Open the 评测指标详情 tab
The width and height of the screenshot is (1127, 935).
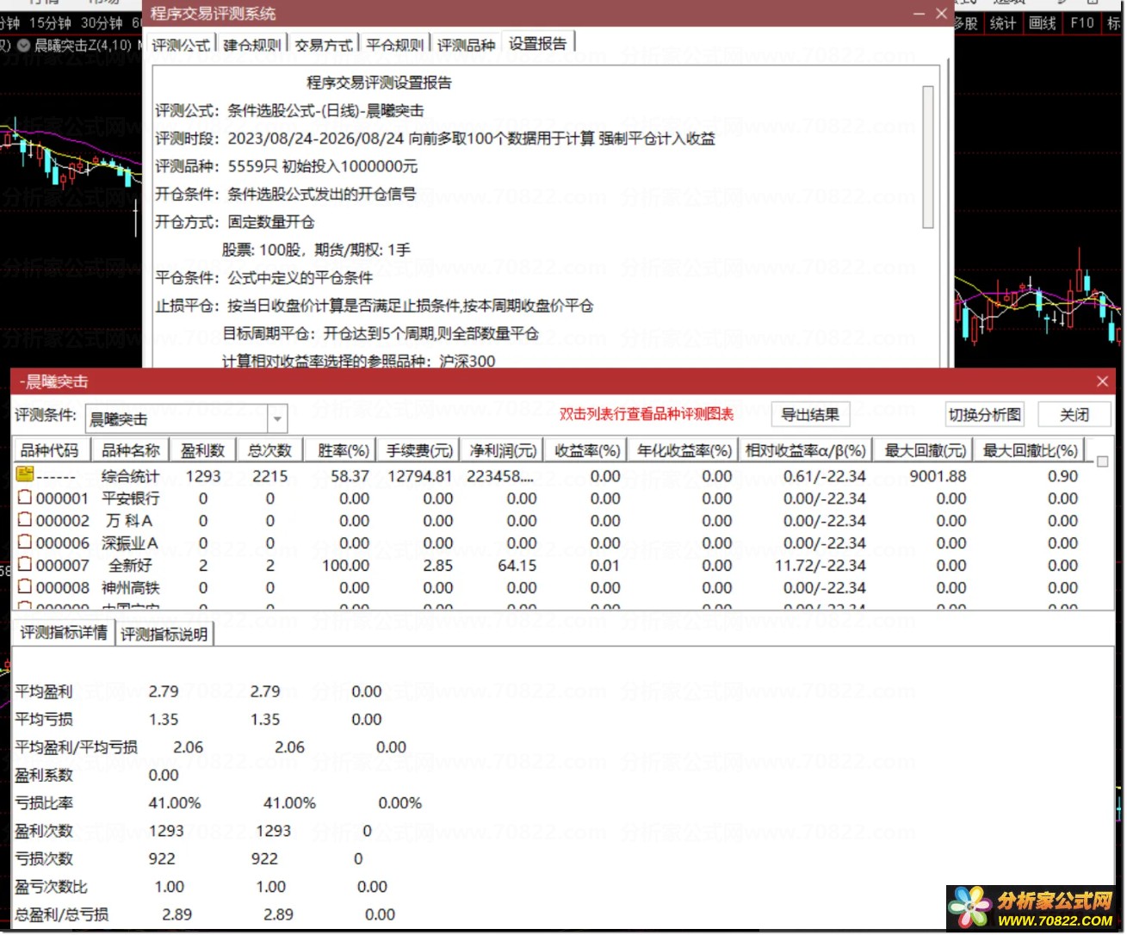pyautogui.click(x=64, y=633)
